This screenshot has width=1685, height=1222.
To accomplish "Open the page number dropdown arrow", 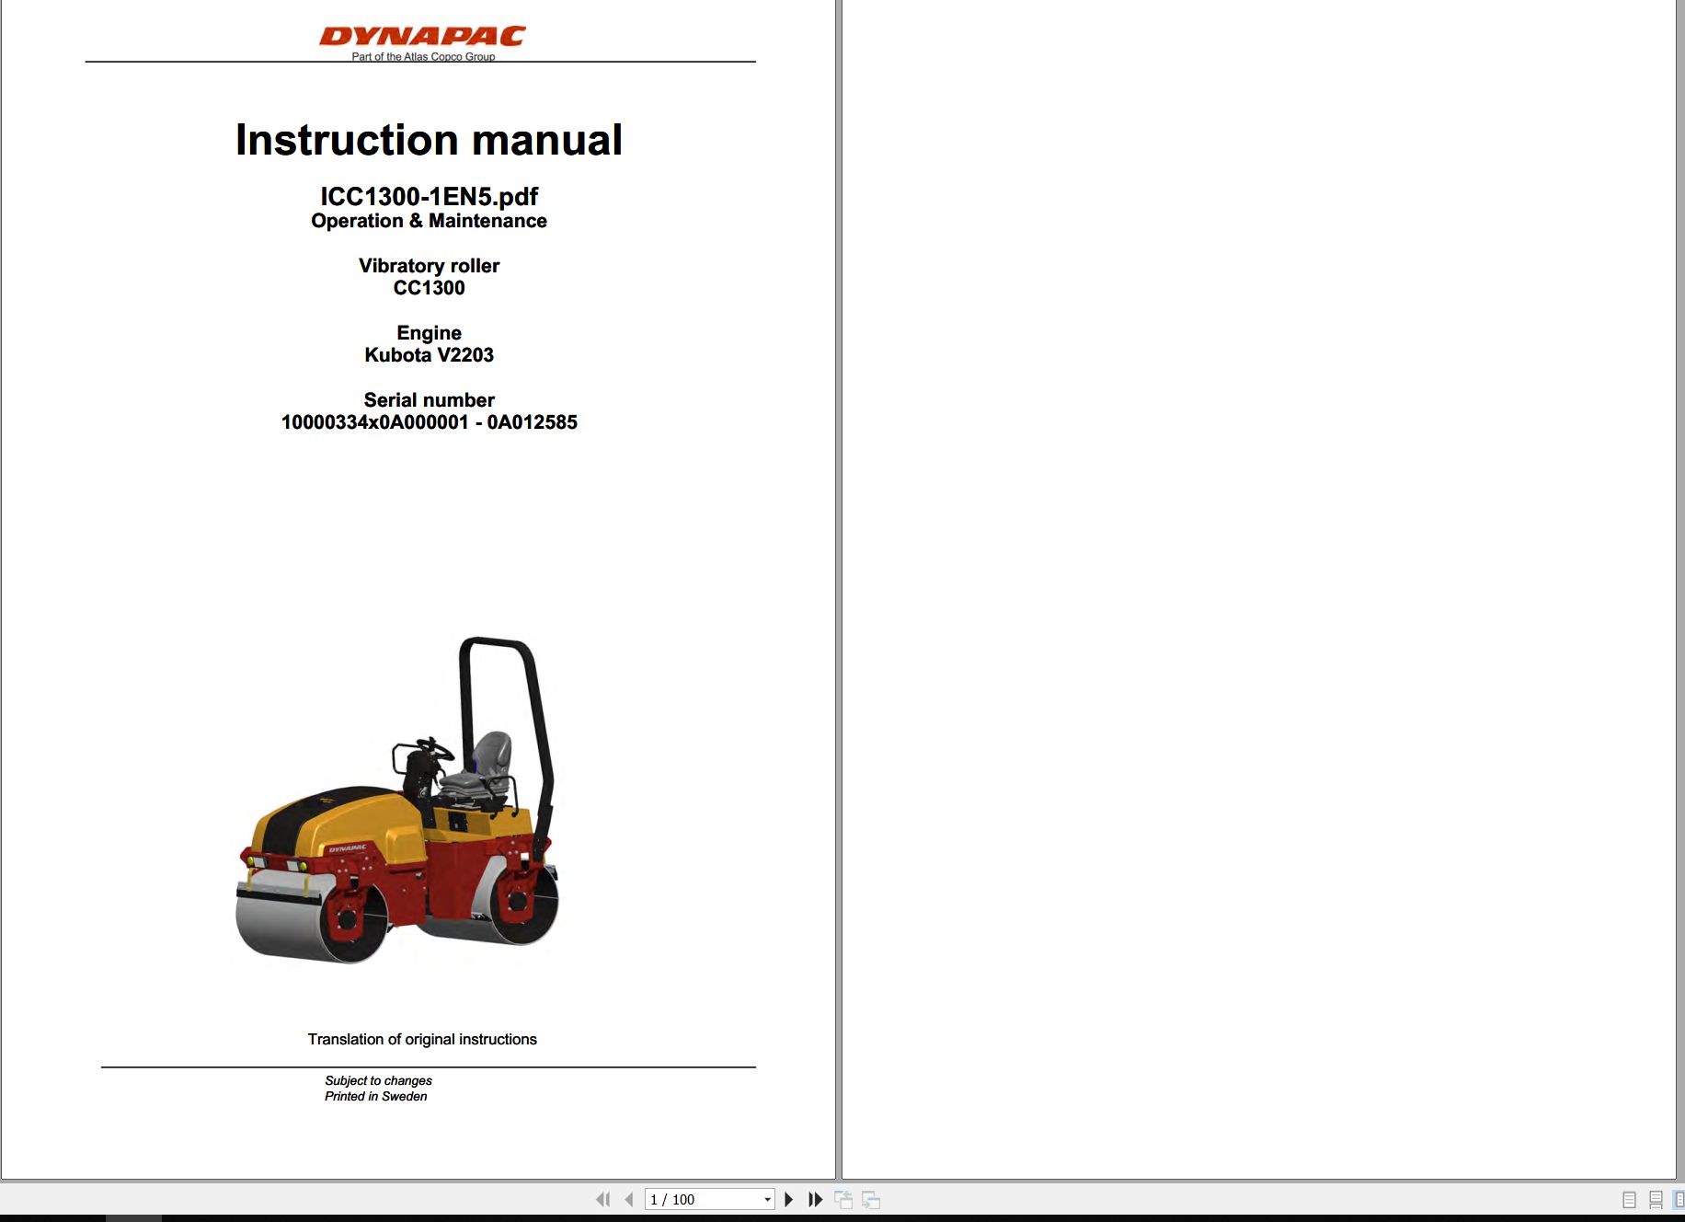I will (768, 1199).
